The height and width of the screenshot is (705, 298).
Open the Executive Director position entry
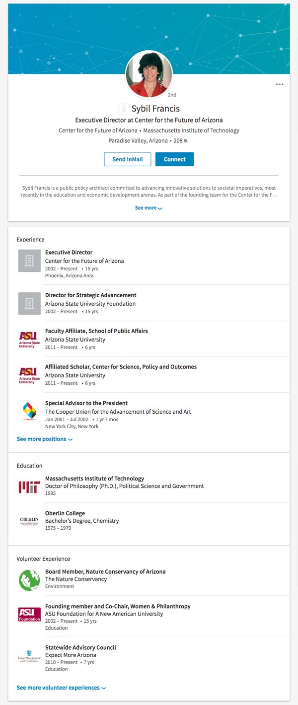click(69, 252)
